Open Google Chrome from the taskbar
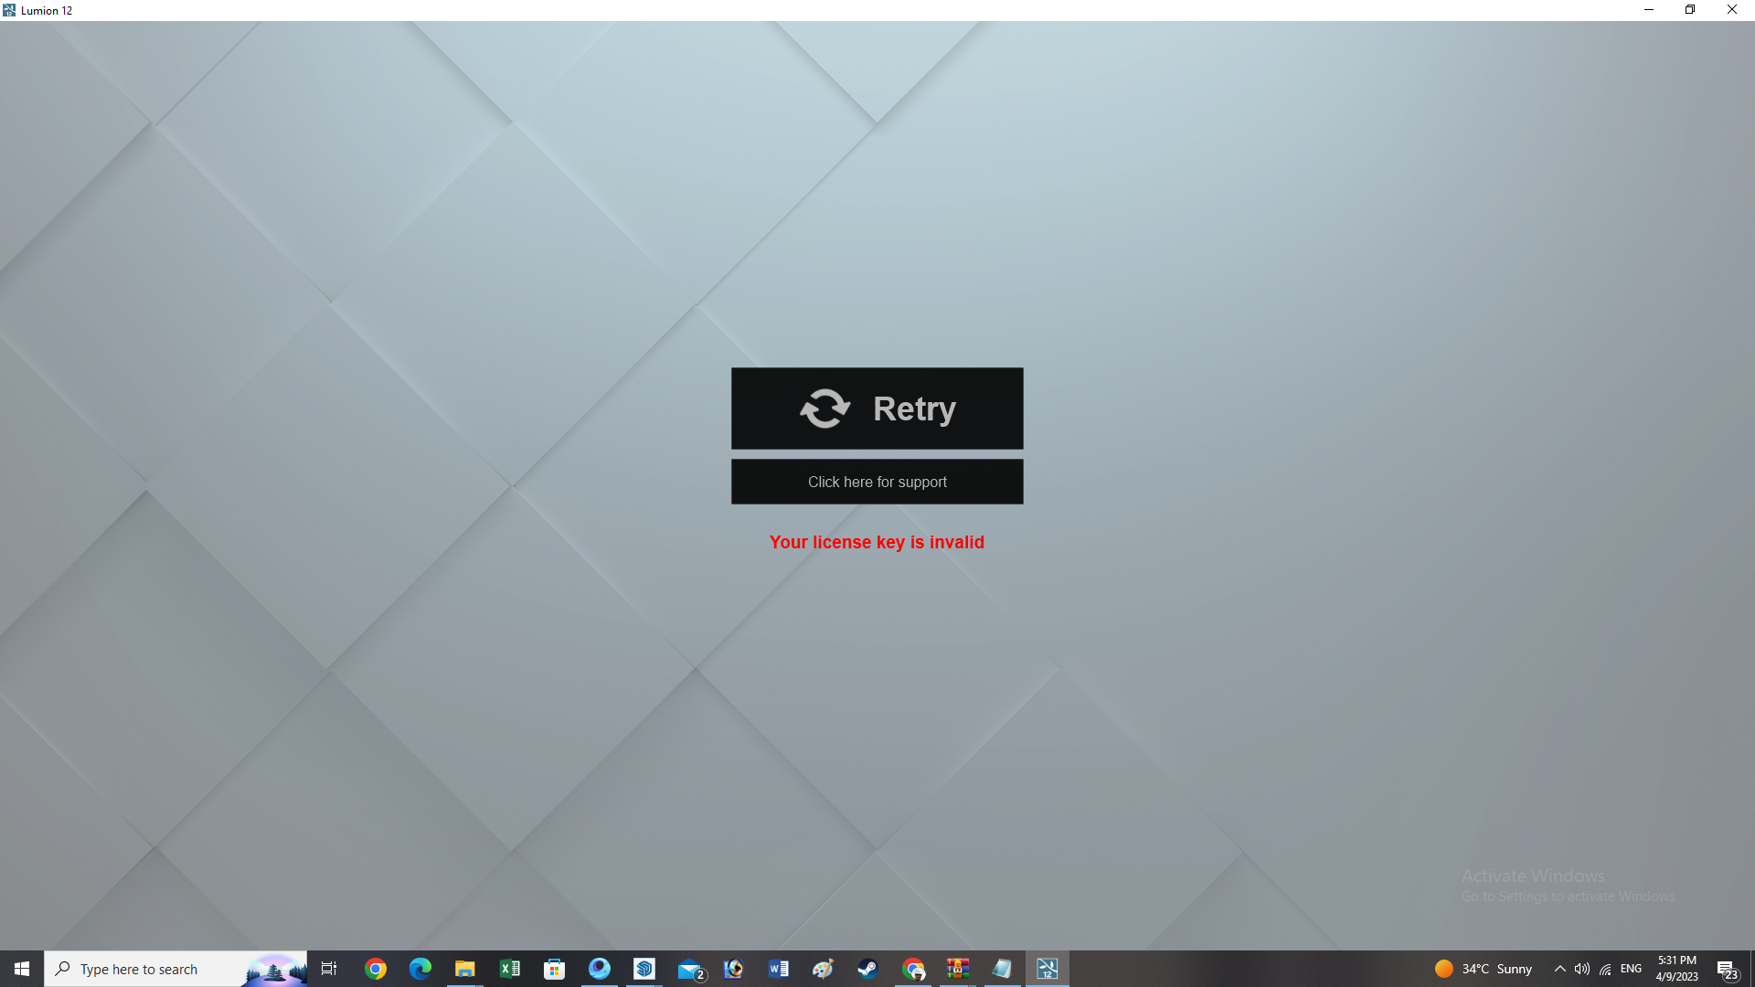The width and height of the screenshot is (1755, 987). pyautogui.click(x=376, y=969)
